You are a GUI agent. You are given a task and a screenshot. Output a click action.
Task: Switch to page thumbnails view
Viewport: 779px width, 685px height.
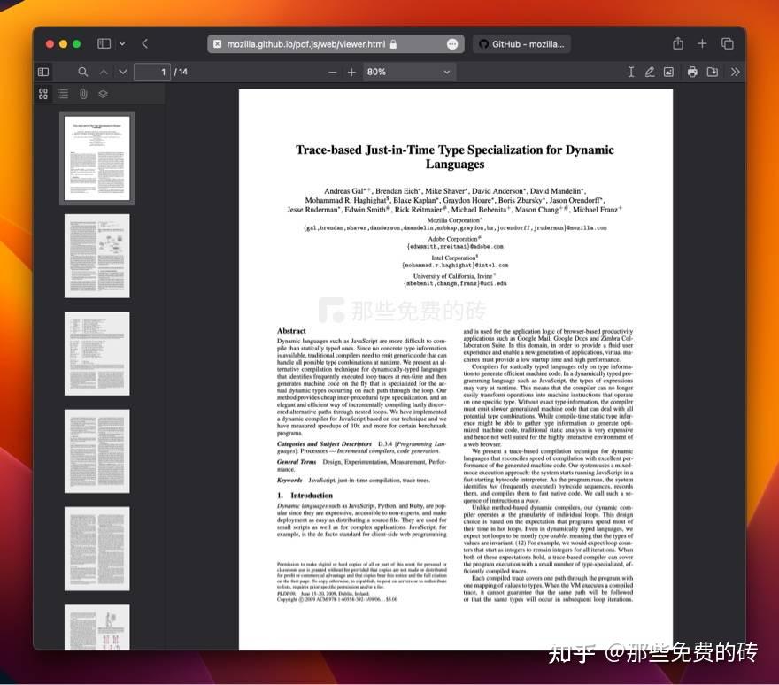pos(42,94)
